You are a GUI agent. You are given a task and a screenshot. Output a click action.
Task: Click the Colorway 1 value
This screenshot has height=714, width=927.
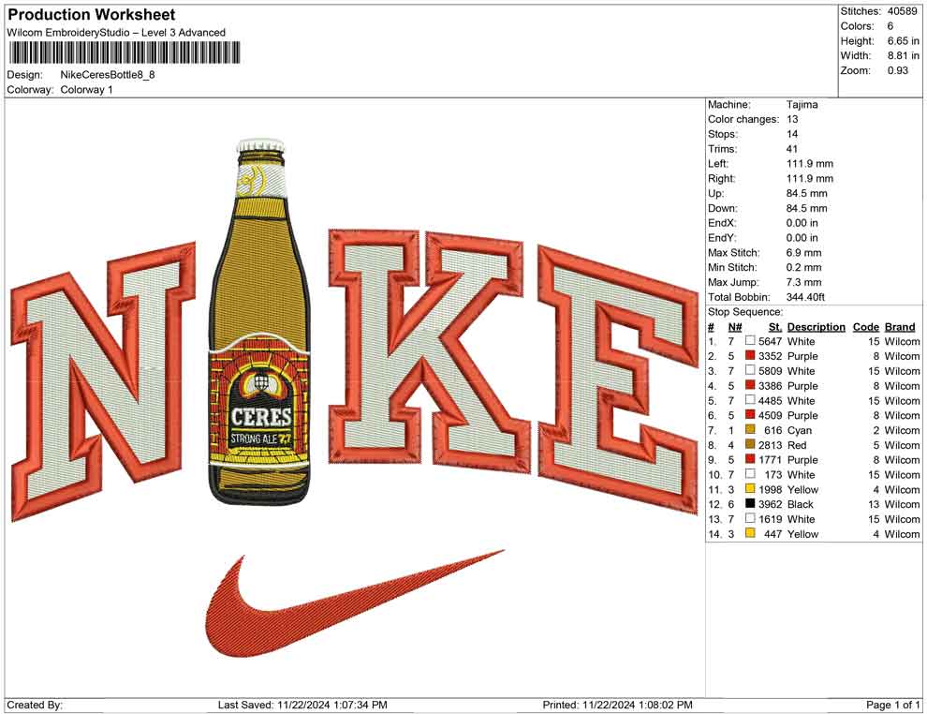(86, 90)
